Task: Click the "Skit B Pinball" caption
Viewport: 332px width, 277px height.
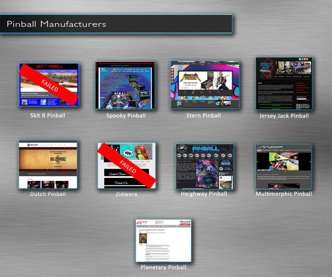Action: (x=48, y=116)
